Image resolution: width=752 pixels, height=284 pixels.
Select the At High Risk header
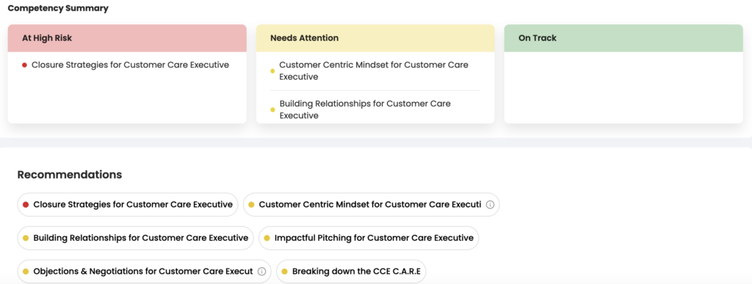pos(127,38)
